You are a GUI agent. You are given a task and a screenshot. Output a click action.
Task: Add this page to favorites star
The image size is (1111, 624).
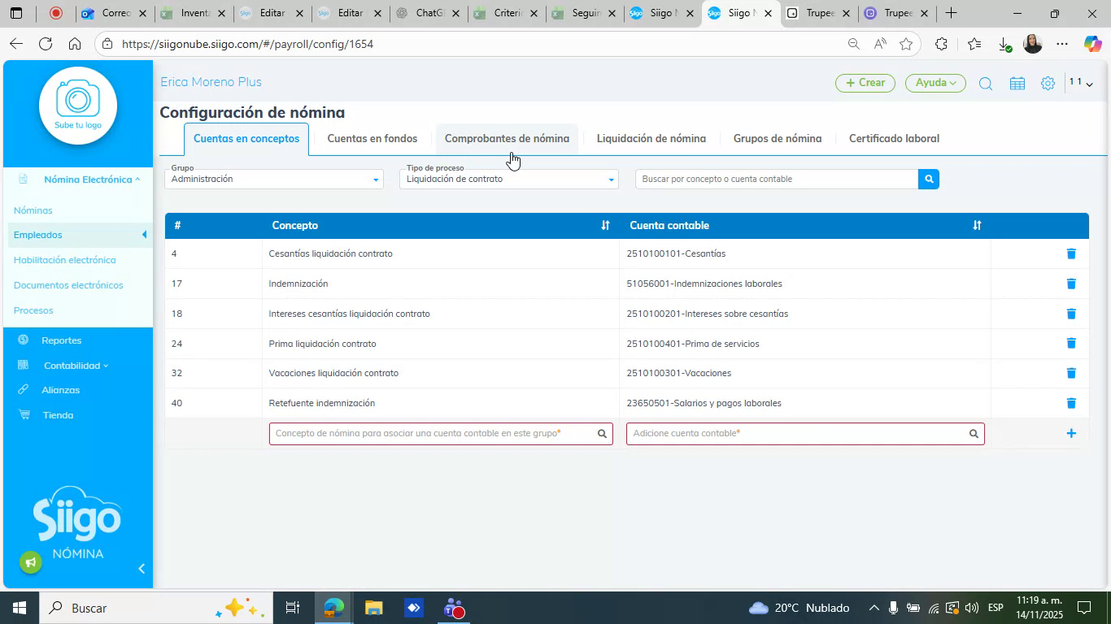pos(906,44)
